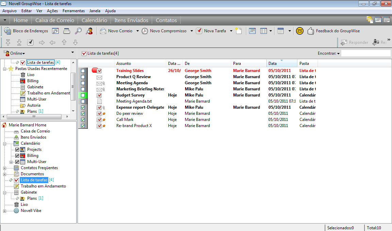This screenshot has width=392, height=231.
Task: Toggle the Projects calendar checkbox
Action: [x=17, y=150]
